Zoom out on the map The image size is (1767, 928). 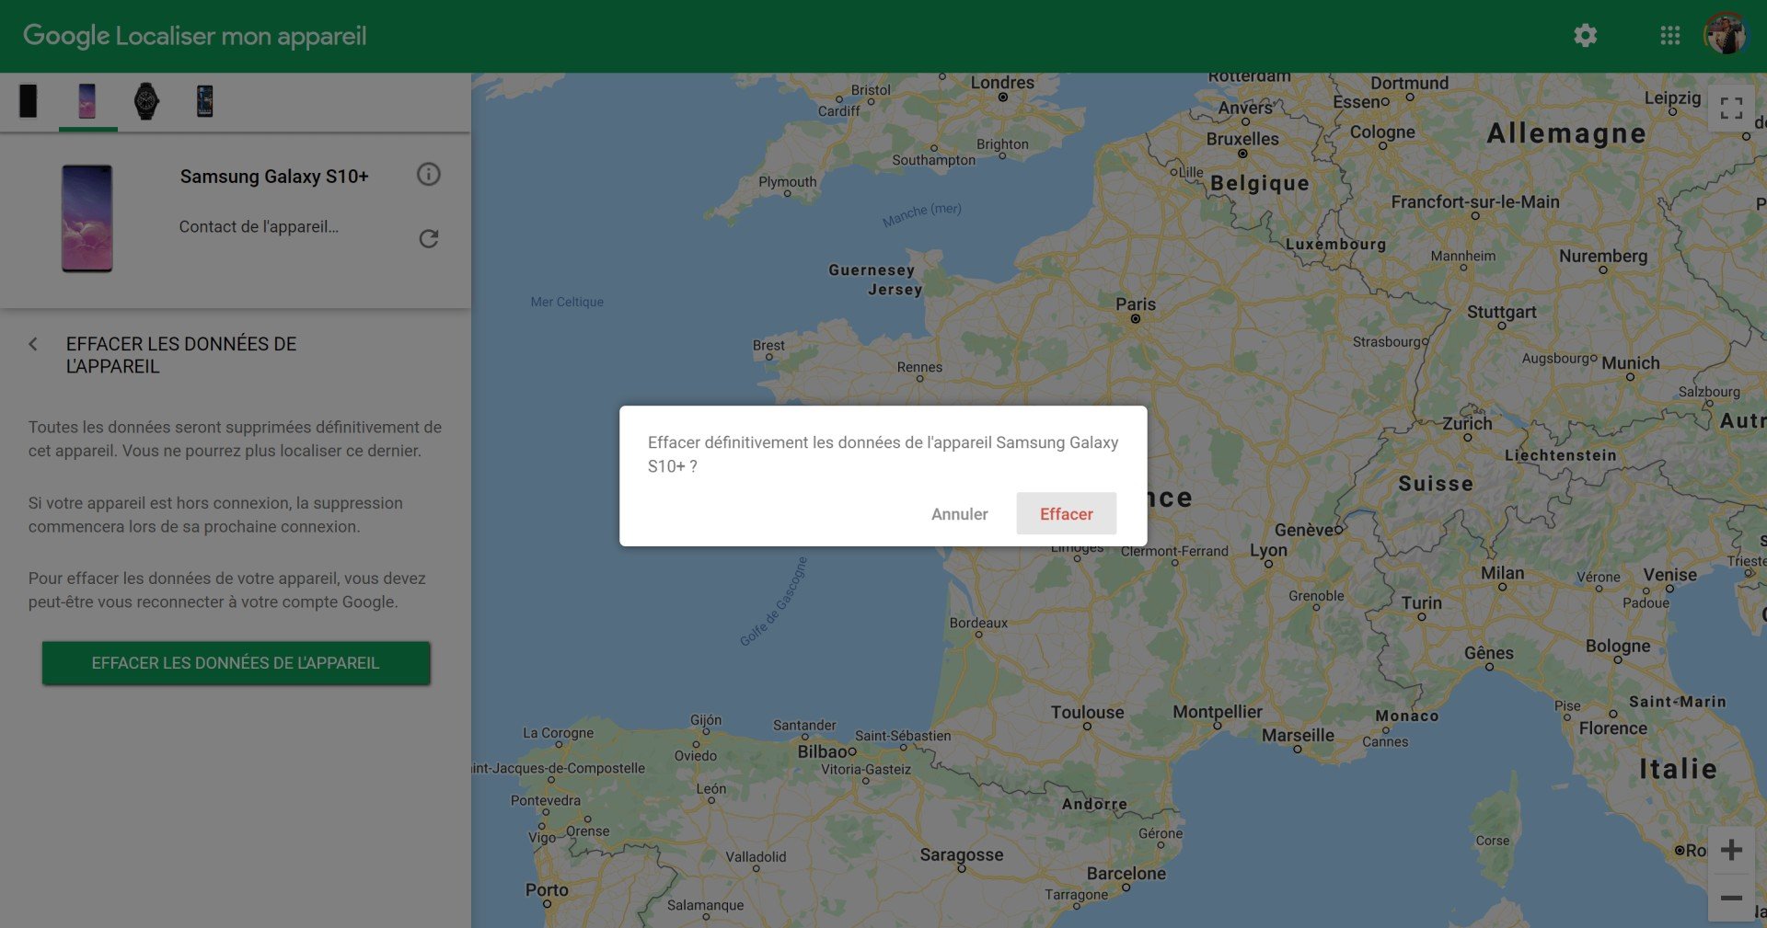click(1731, 898)
